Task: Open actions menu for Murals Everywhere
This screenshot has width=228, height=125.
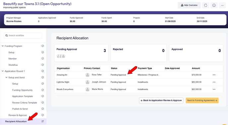Action: point(214,89)
